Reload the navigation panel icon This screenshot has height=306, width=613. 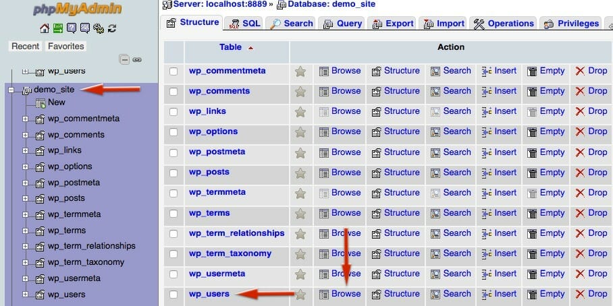pos(112,28)
